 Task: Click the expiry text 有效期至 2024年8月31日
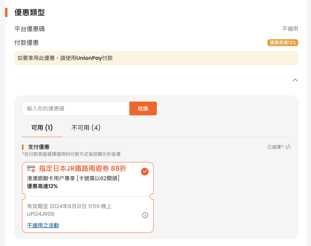pos(69,206)
